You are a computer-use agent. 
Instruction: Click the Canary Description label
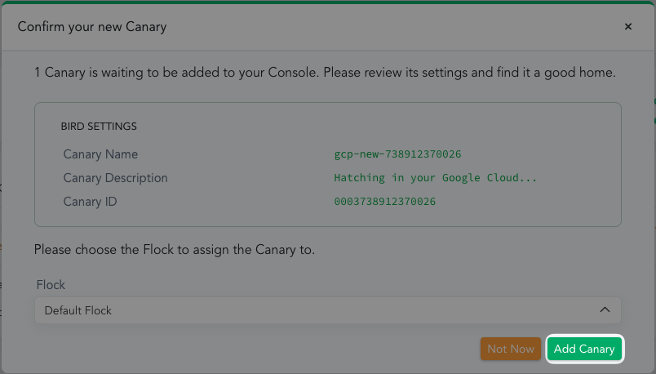[115, 178]
